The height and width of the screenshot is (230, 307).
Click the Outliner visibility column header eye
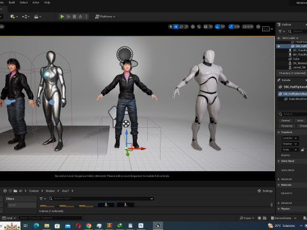click(278, 38)
